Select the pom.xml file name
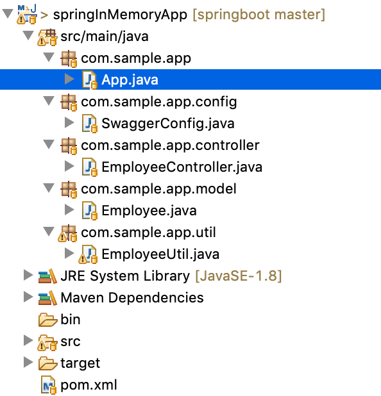 click(89, 385)
